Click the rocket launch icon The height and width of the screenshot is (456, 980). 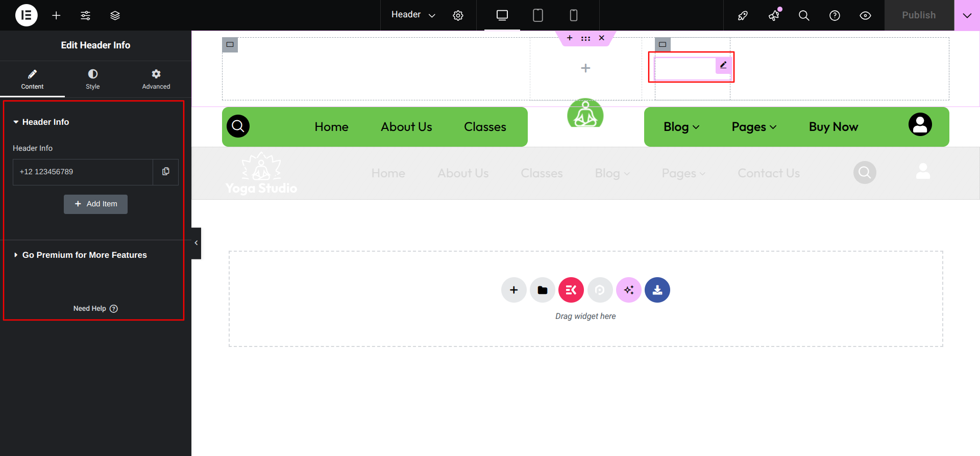[x=743, y=15]
